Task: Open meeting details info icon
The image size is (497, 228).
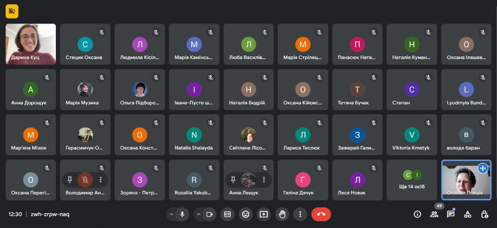Action: [x=417, y=214]
